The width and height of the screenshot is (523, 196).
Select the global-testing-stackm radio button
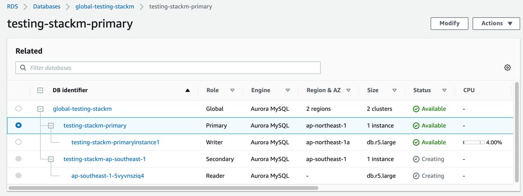18,109
